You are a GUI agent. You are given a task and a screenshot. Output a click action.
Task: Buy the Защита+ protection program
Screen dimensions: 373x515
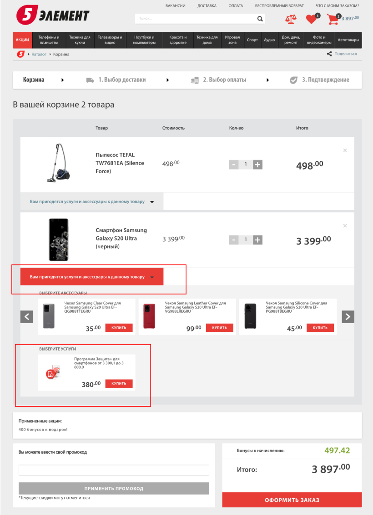[119, 384]
